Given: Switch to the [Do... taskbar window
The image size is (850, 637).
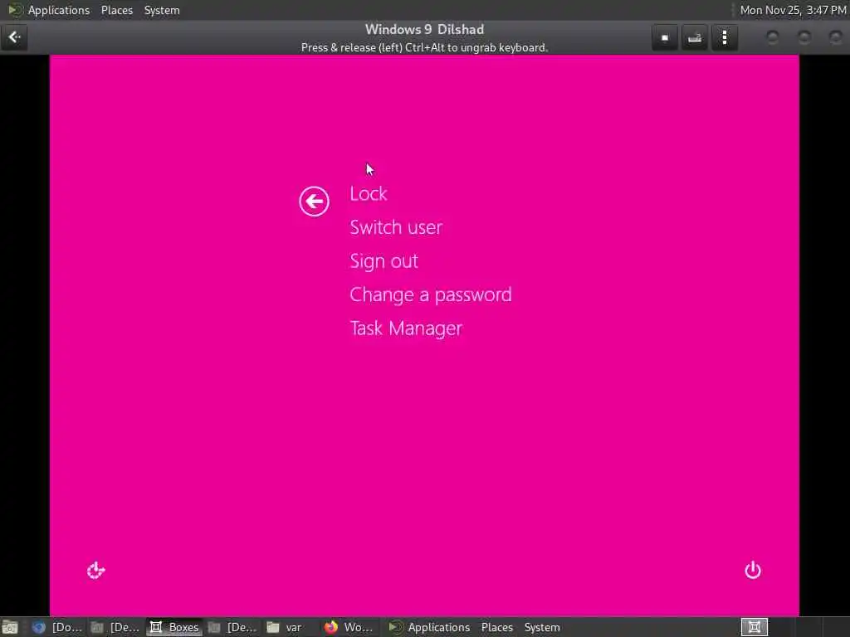Looking at the screenshot, I should pyautogui.click(x=57, y=627).
